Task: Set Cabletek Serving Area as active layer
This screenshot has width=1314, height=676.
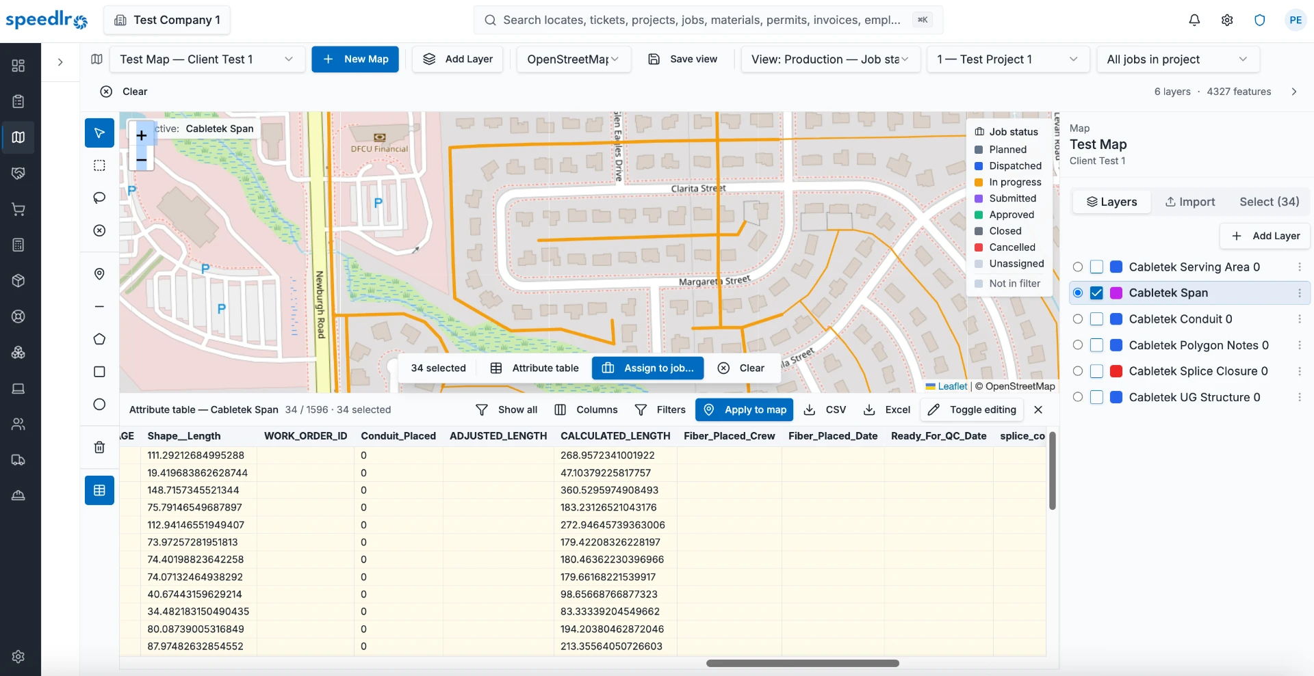Action: coord(1078,267)
